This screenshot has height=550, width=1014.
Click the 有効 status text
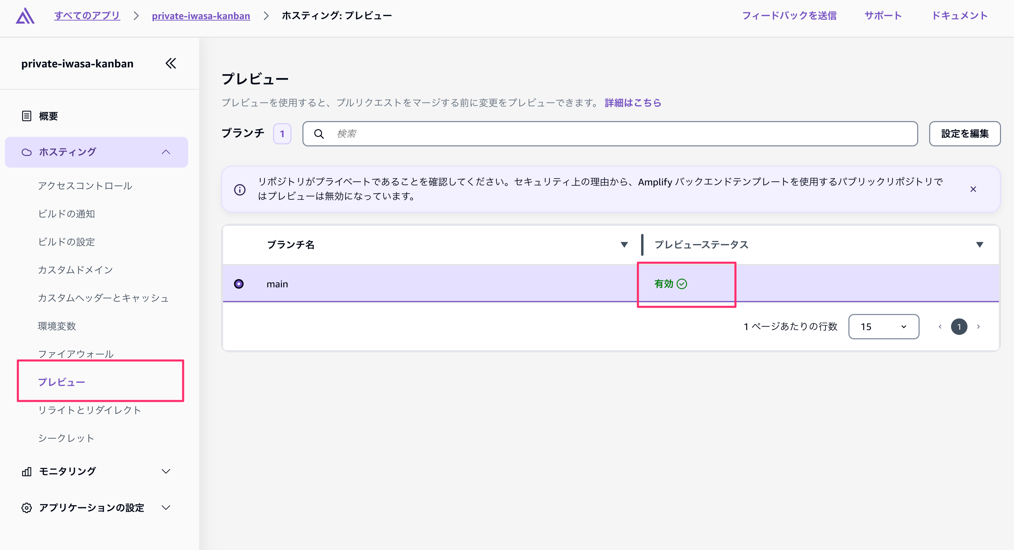[664, 284]
